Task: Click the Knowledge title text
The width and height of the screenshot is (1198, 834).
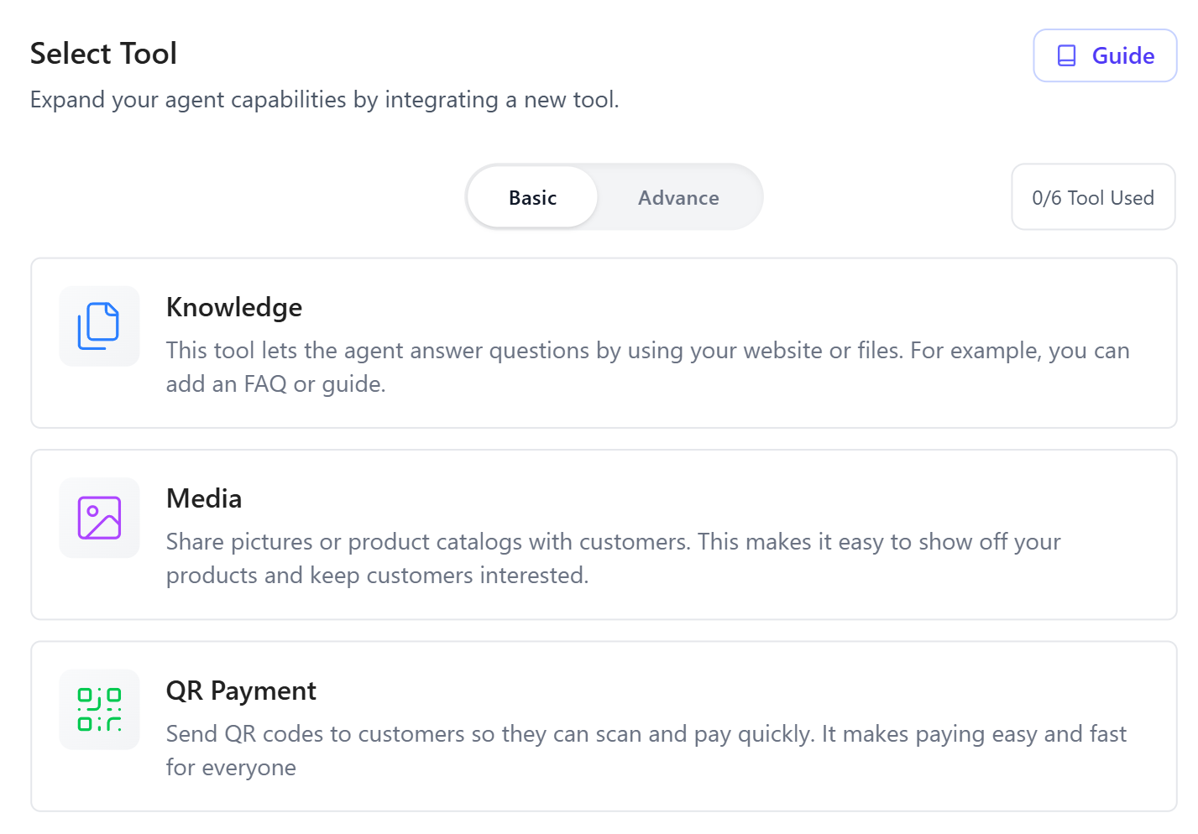Action: pos(234,307)
